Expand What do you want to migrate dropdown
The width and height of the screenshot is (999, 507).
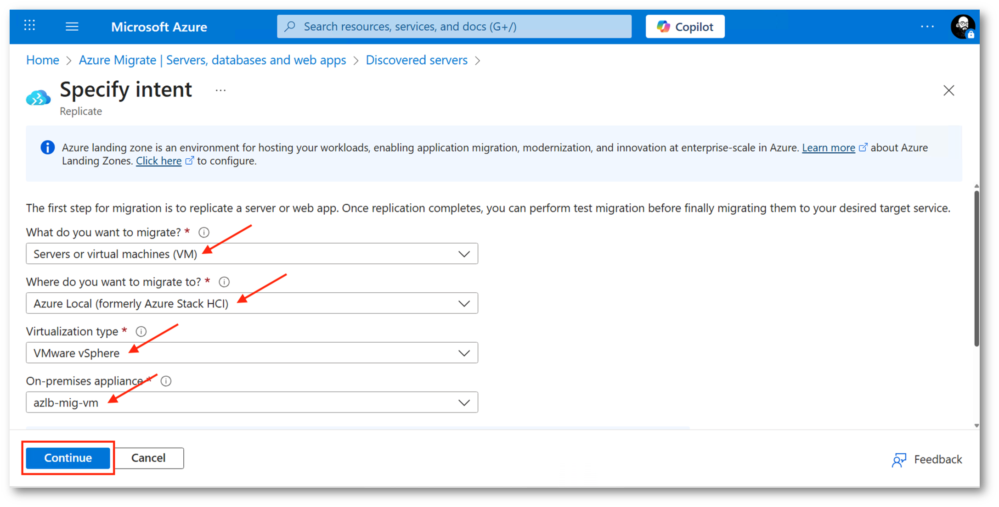pos(252,254)
